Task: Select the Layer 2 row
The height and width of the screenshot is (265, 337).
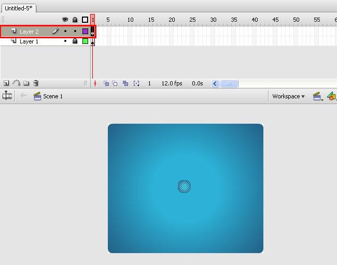Action: click(45, 32)
